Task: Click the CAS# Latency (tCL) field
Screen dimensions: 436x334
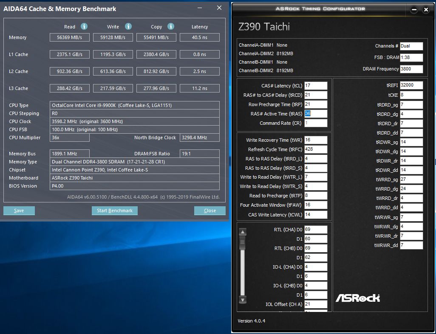Action: point(316,85)
